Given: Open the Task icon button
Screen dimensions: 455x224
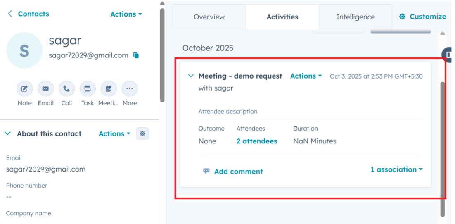Looking at the screenshot, I should (88, 88).
